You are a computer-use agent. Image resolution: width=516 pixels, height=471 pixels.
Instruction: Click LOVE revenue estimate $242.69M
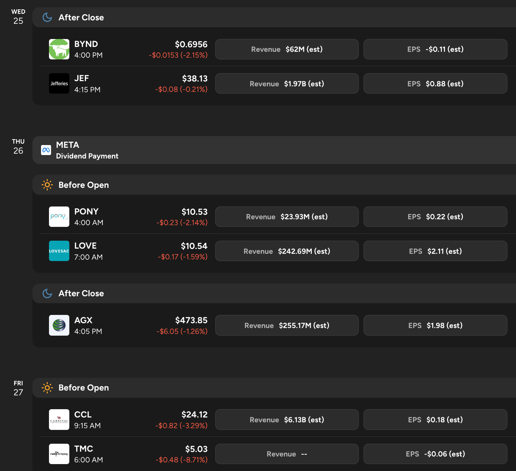click(x=287, y=251)
